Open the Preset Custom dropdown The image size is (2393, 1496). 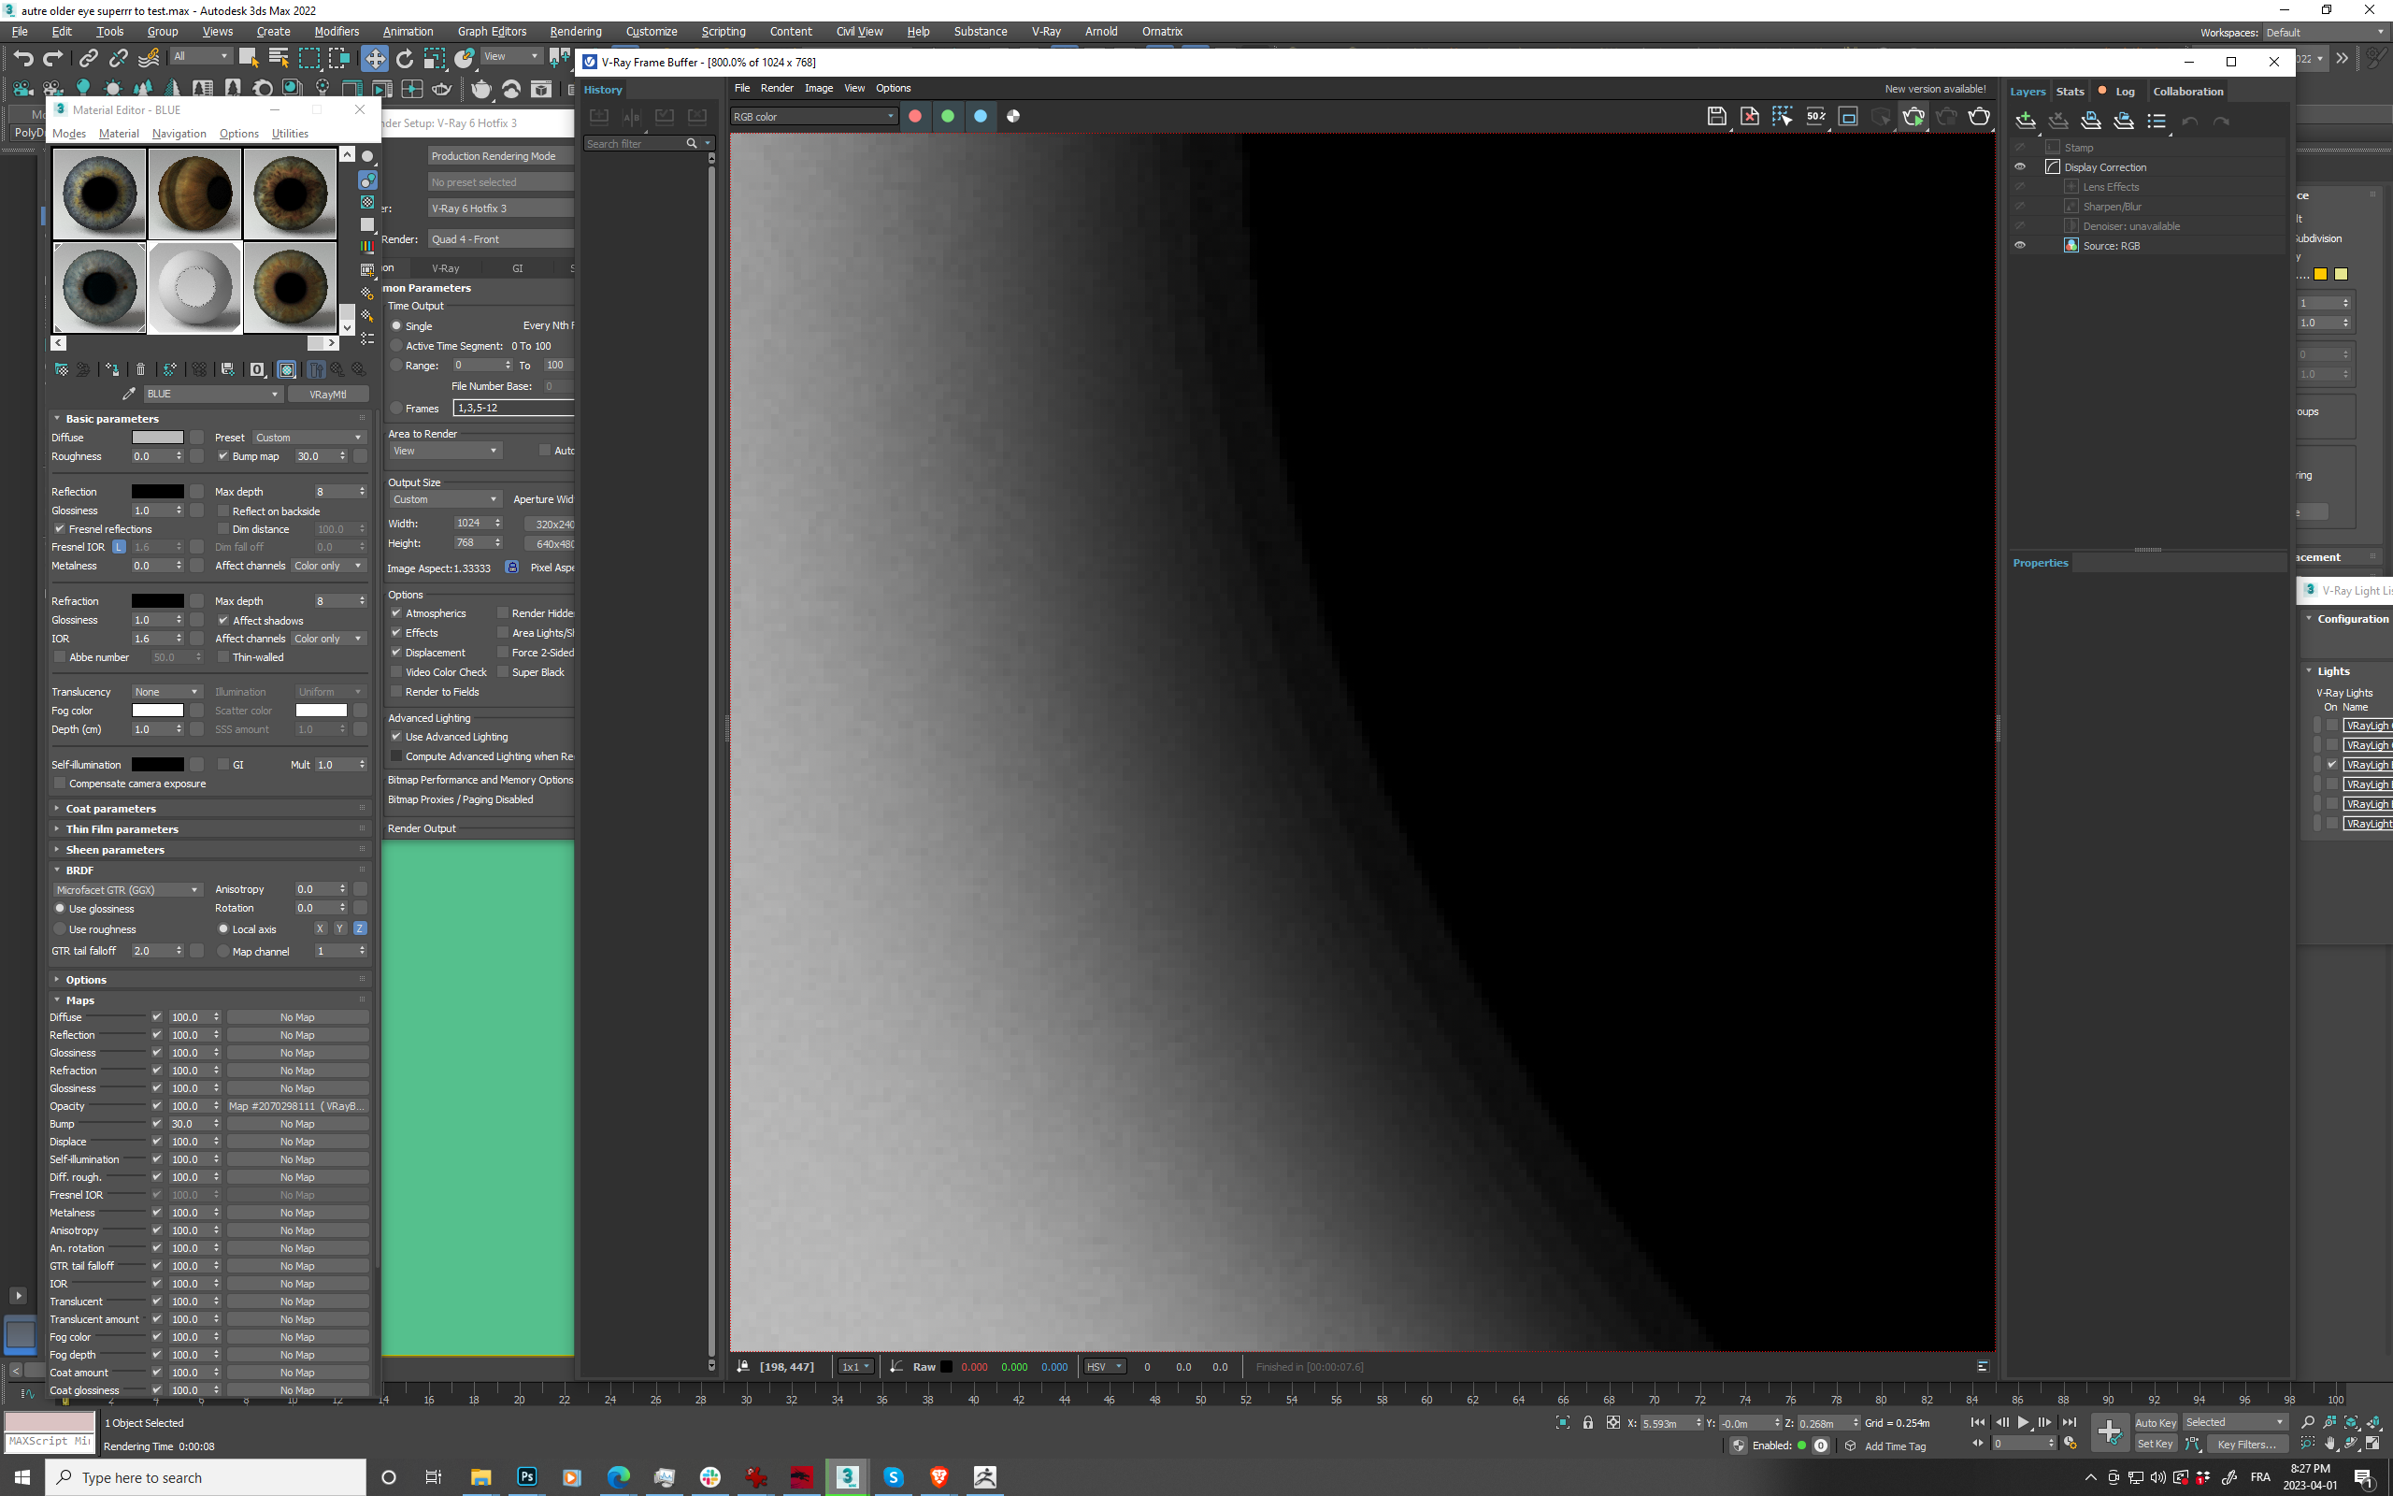tap(308, 438)
